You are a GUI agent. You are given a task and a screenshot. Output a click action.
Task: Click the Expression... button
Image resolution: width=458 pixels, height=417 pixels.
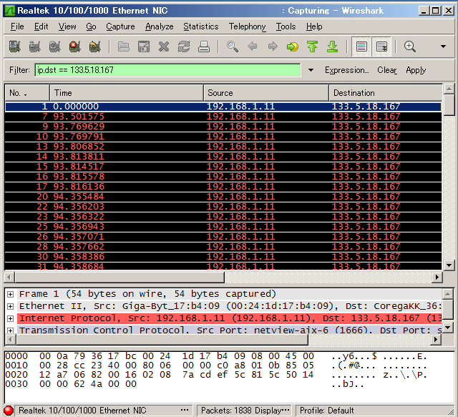[x=346, y=70]
